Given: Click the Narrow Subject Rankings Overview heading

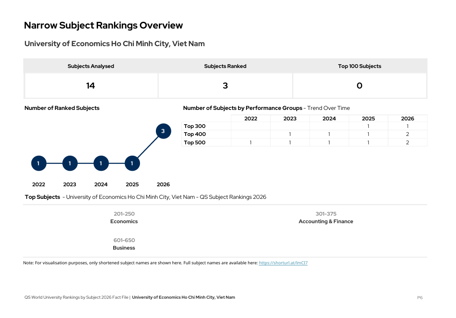Looking at the screenshot, I should (103, 25).
